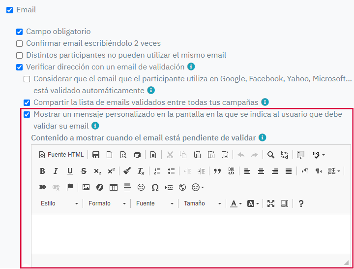Image resolution: width=354 pixels, height=269 pixels.
Task: Insert an IFrame globe icon
Action: [182, 187]
